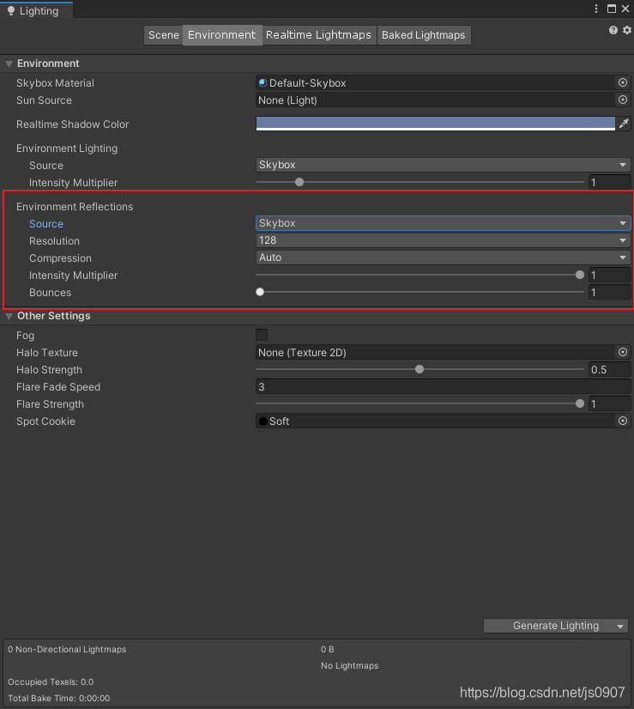Click the Bounces value field
The height and width of the screenshot is (709, 634).
[610, 292]
